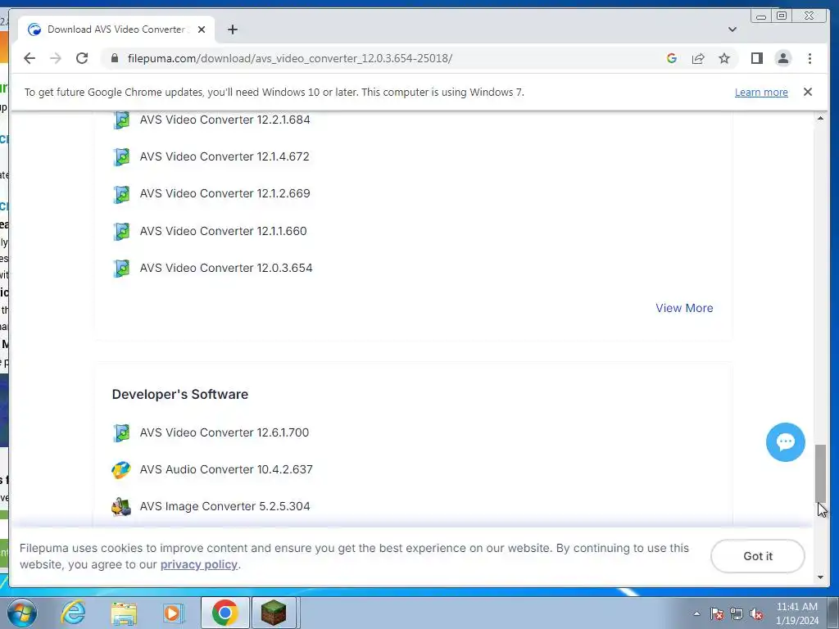839x629 pixels.
Task: Share this page using the share icon
Action: click(x=698, y=58)
